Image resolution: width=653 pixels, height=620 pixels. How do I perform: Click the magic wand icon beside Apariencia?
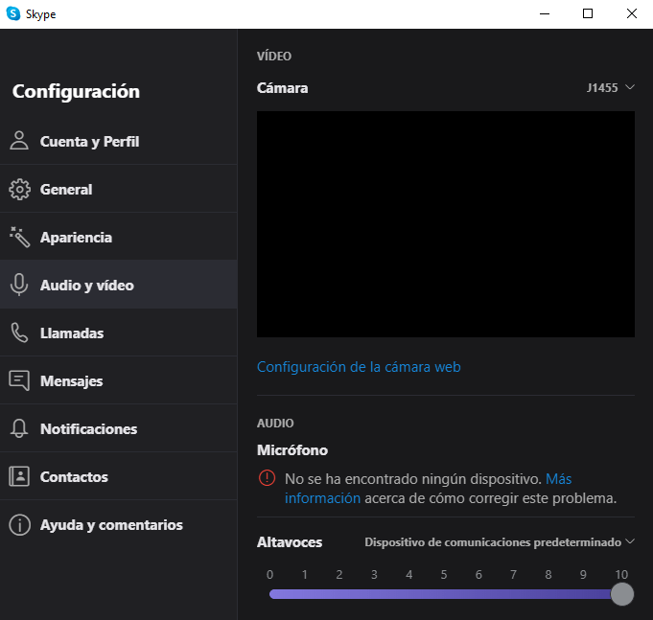(19, 238)
